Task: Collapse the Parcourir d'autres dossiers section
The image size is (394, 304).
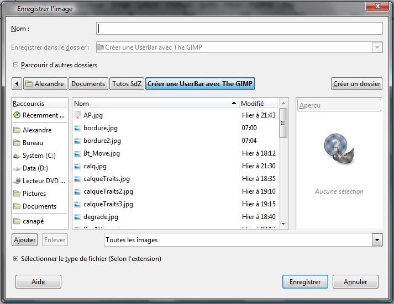Action: tap(15, 65)
